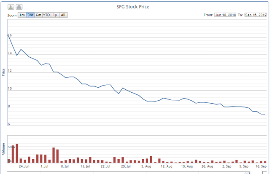Click the price line's leftmost starting point

8,35
